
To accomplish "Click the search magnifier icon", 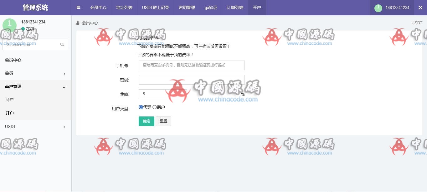I will pyautogui.click(x=62, y=44).
